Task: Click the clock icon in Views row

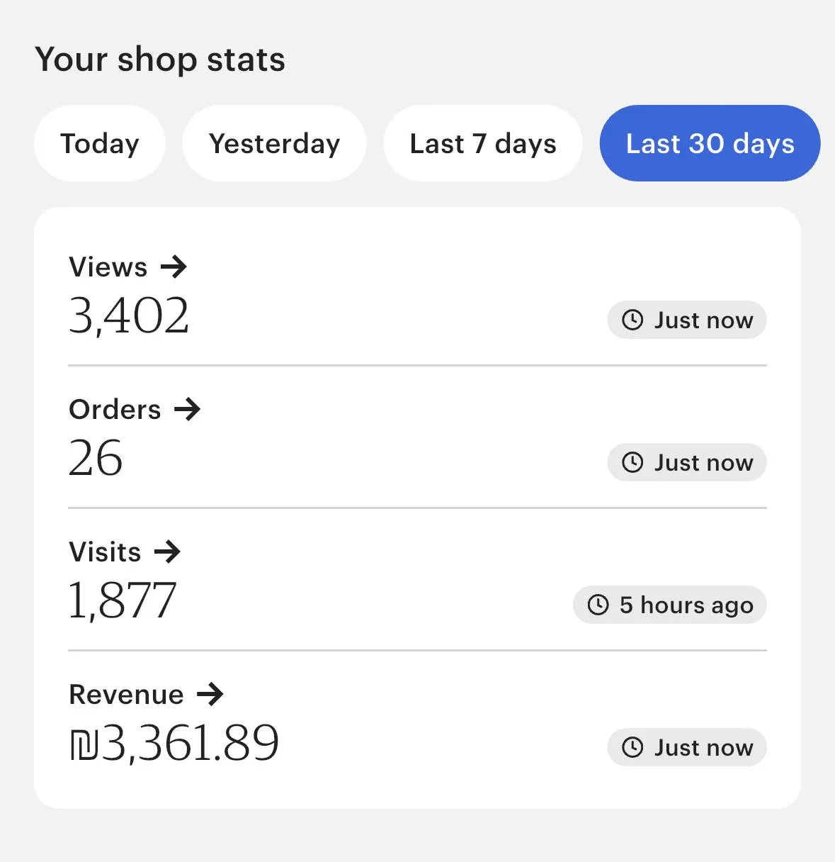Action: pos(632,320)
